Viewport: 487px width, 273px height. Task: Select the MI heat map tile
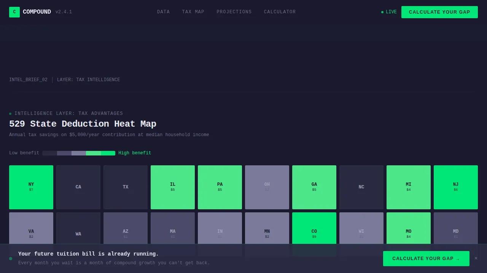(x=409, y=187)
